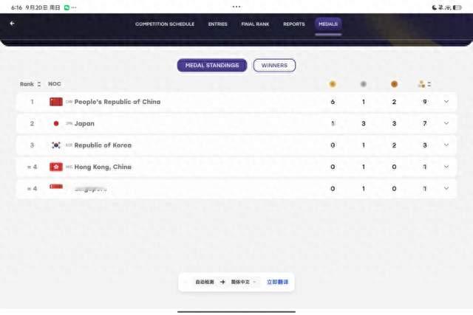Click the Republic of Korea flag
This screenshot has height=315, width=473.
[x=56, y=145]
